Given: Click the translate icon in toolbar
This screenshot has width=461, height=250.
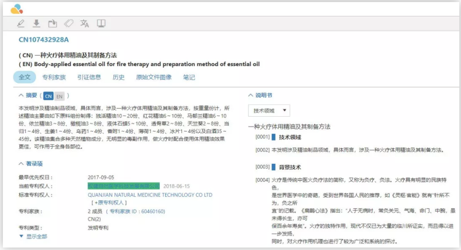Looking at the screenshot, I should 84,24.
